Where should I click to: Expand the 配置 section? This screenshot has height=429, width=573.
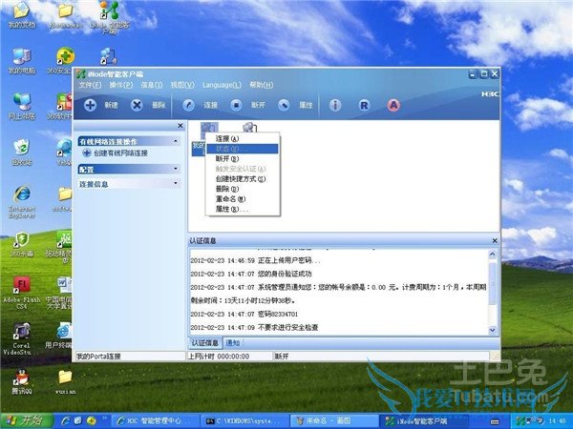[x=176, y=169]
